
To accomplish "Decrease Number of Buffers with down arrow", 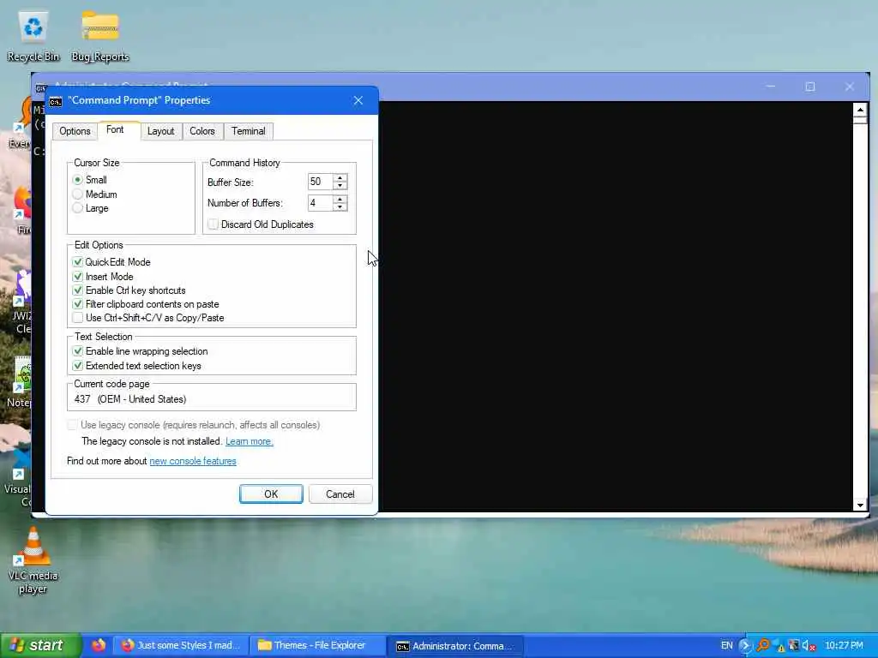I will (340, 207).
